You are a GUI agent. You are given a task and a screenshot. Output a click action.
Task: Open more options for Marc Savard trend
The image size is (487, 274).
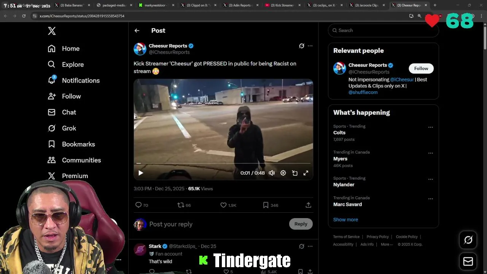[x=431, y=199]
